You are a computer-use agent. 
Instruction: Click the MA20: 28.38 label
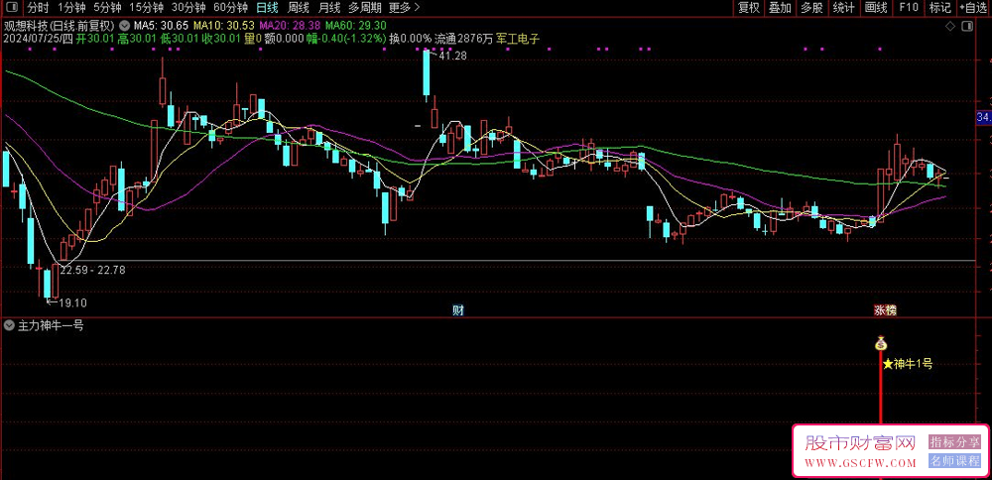click(290, 26)
